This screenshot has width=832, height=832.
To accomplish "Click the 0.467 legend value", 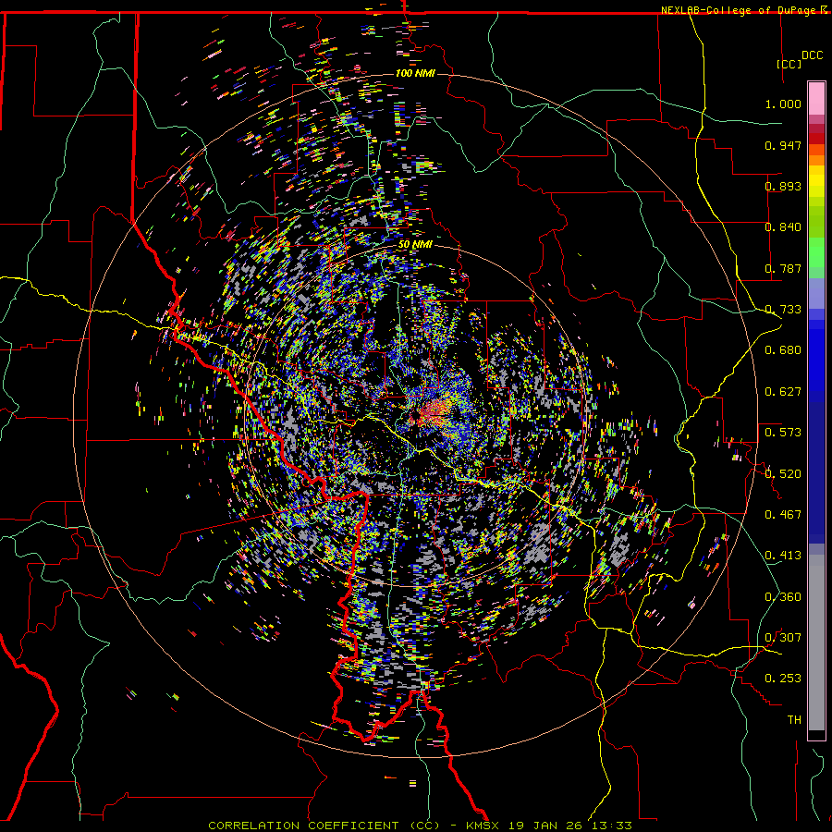I will [x=783, y=515].
